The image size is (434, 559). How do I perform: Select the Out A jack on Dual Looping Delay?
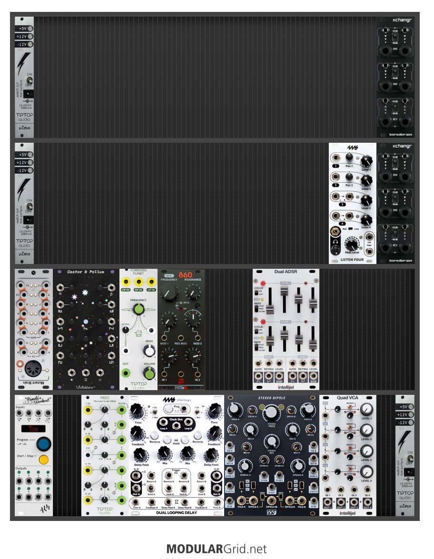(136, 488)
